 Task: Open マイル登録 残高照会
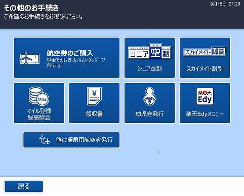[39, 103]
